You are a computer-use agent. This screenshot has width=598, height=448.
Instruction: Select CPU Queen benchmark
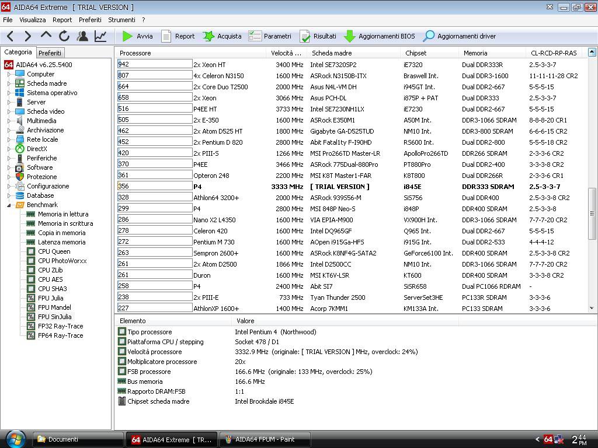click(54, 251)
